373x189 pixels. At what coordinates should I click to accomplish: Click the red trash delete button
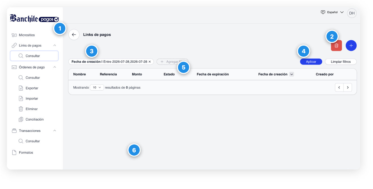(336, 45)
